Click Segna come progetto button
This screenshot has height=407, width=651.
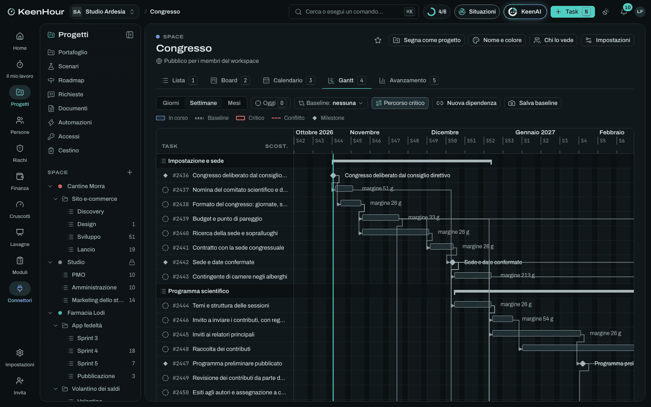pyautogui.click(x=427, y=40)
